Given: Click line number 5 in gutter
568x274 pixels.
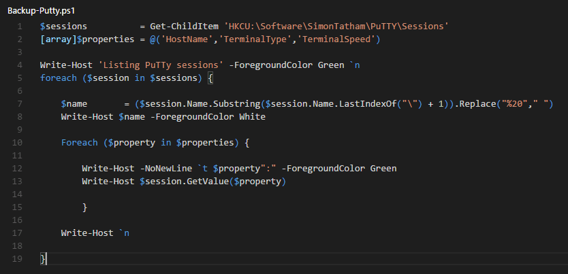Looking at the screenshot, I should (19, 78).
